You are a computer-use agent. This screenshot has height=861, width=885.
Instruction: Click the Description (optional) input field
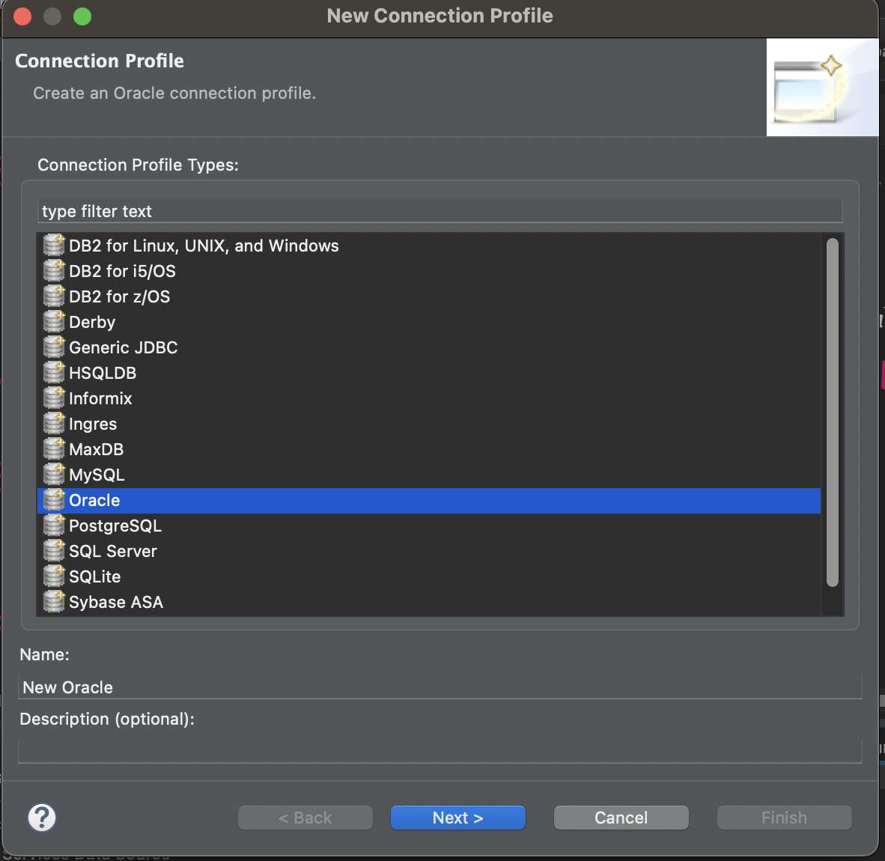pos(440,751)
